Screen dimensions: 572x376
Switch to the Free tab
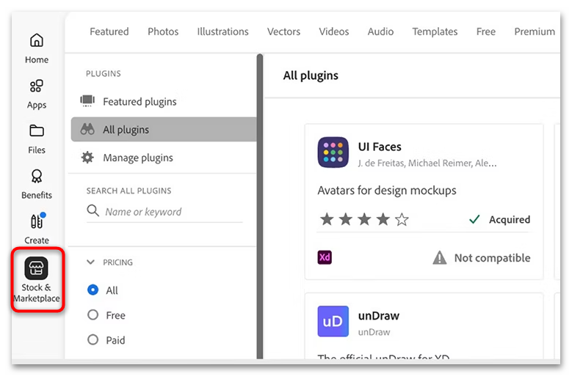point(485,32)
